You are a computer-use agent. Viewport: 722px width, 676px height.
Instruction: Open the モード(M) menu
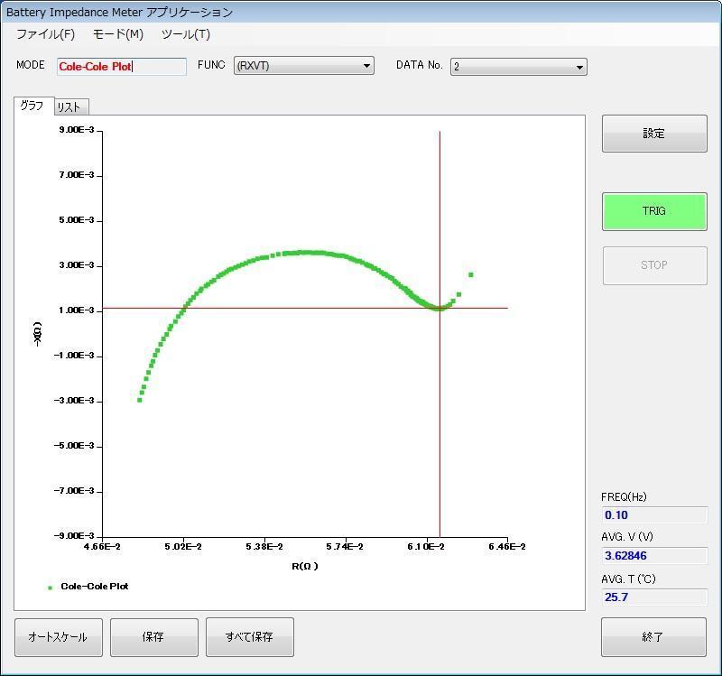coord(118,34)
